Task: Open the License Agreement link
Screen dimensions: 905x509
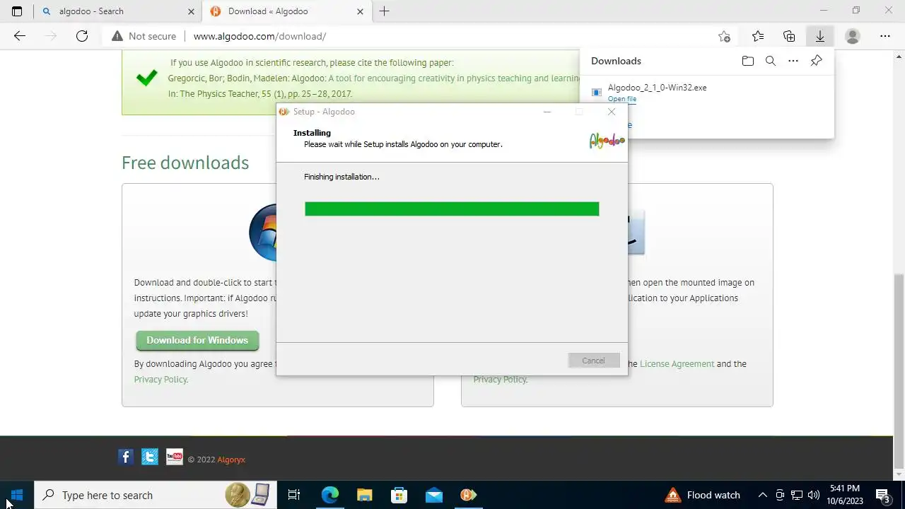Action: click(677, 363)
